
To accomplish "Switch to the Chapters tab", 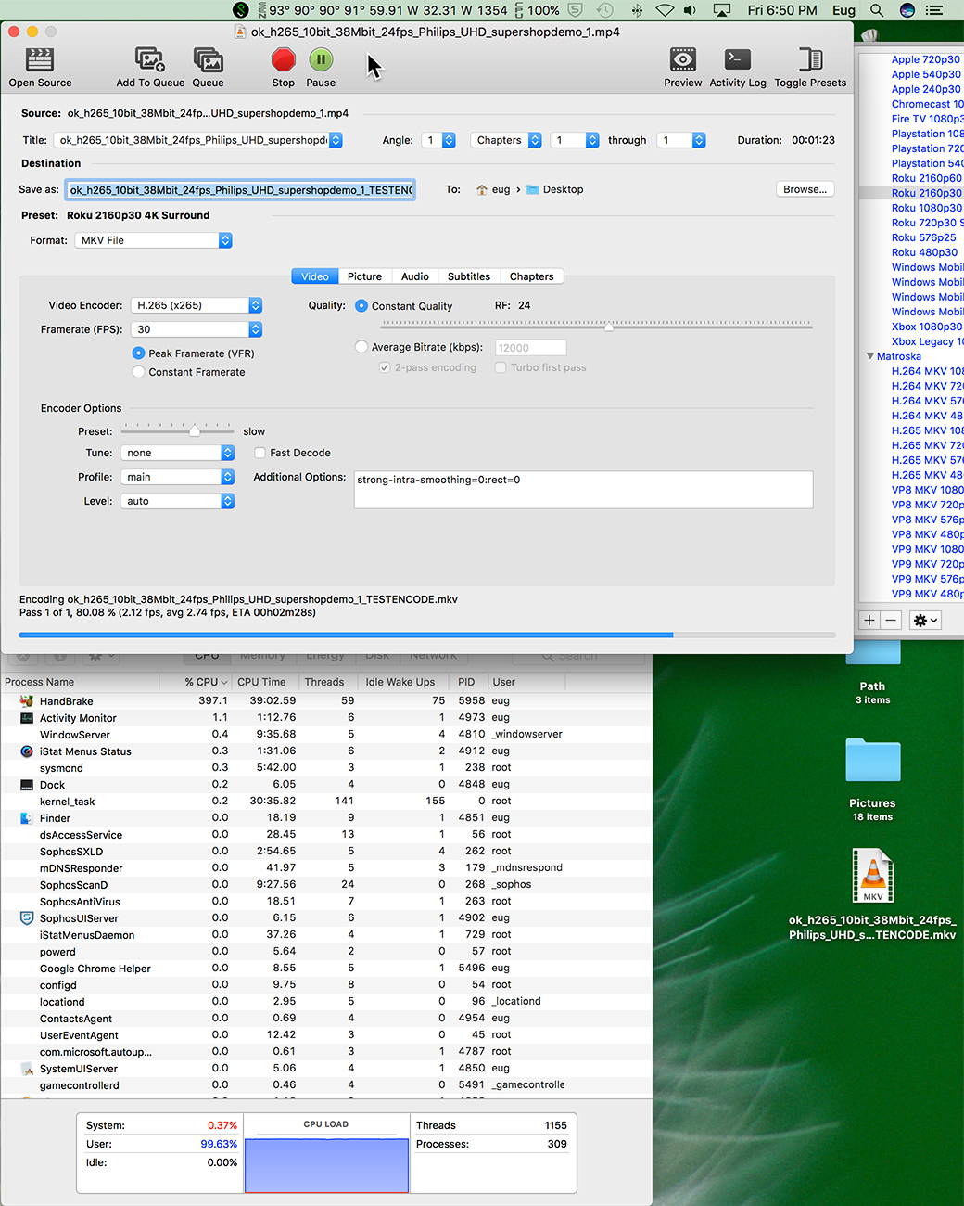I will point(531,276).
